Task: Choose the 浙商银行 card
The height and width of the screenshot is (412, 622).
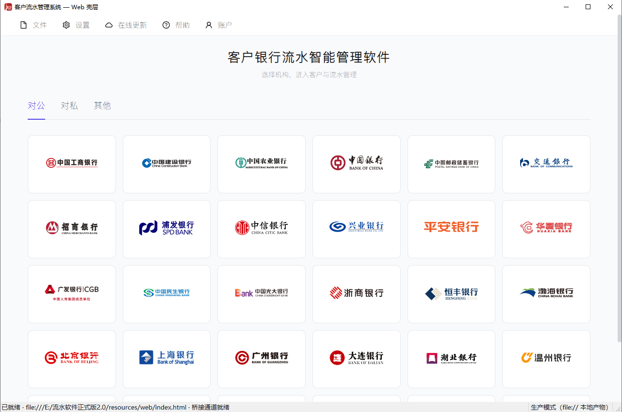Action: (x=357, y=294)
